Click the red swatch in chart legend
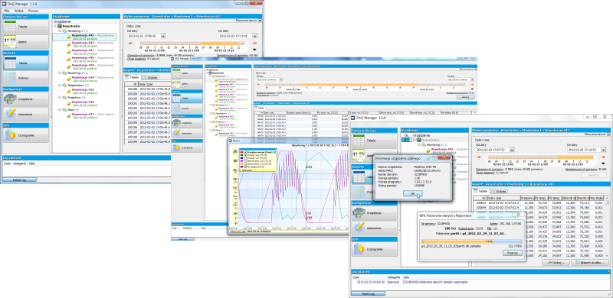Screen dimensions: 613x298 click(241, 152)
